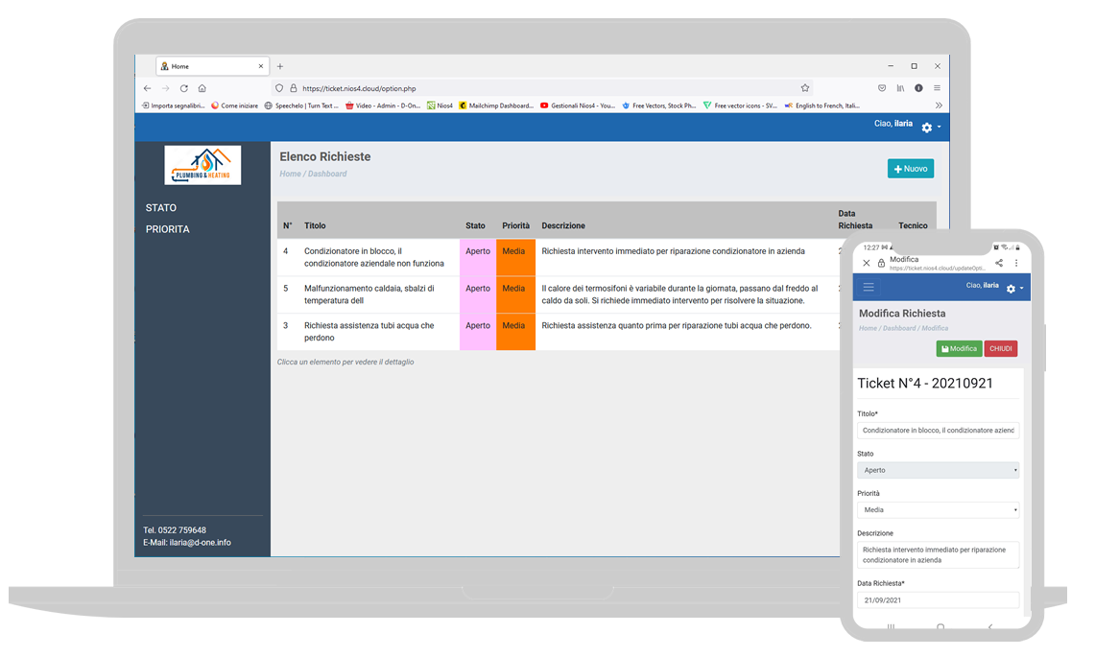Expand the Stato dropdown on phone

938,470
